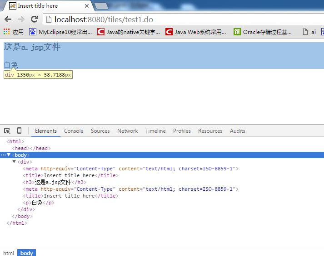
Task: Toggle the device mode phone icon
Action: [19, 131]
